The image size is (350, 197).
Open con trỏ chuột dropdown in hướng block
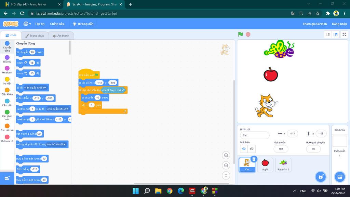pyautogui.click(x=56, y=144)
